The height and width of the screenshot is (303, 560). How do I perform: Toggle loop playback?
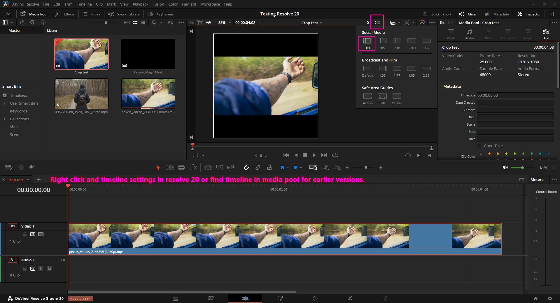[335, 155]
